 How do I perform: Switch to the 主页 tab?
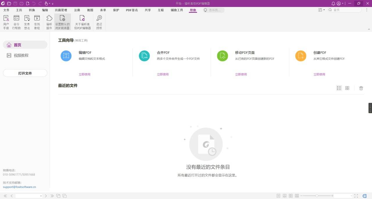click(x=19, y=10)
